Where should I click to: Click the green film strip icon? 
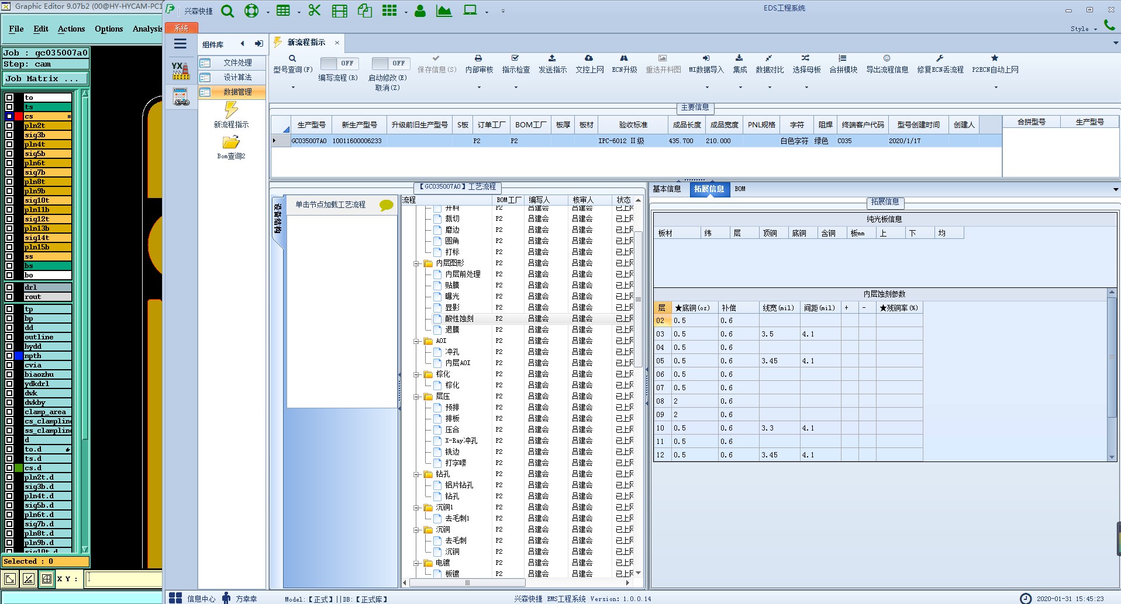(340, 11)
